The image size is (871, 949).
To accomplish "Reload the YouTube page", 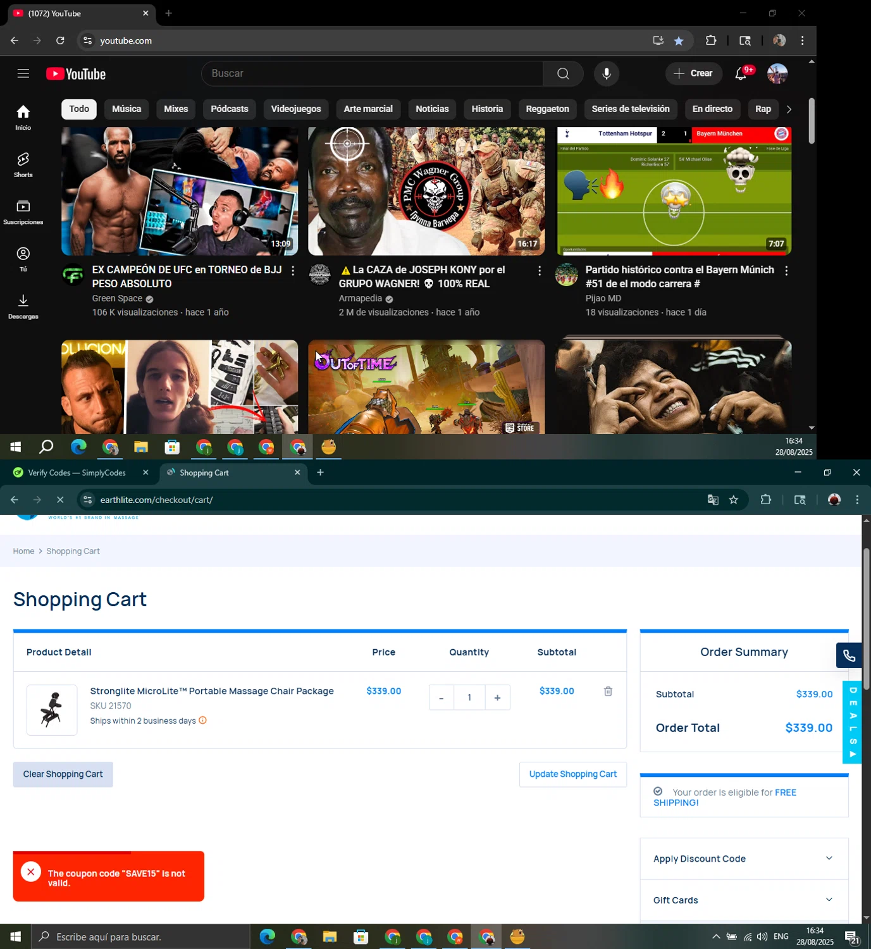I will [x=60, y=40].
